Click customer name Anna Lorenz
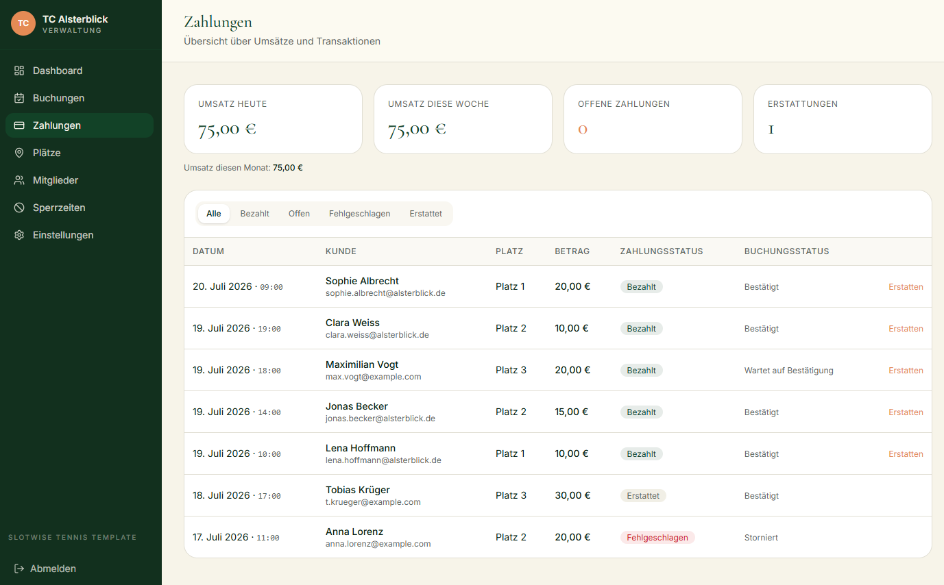 [x=354, y=532]
